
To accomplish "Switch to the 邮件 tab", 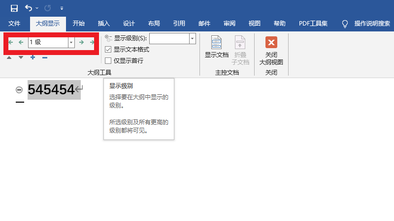I will [x=204, y=24].
